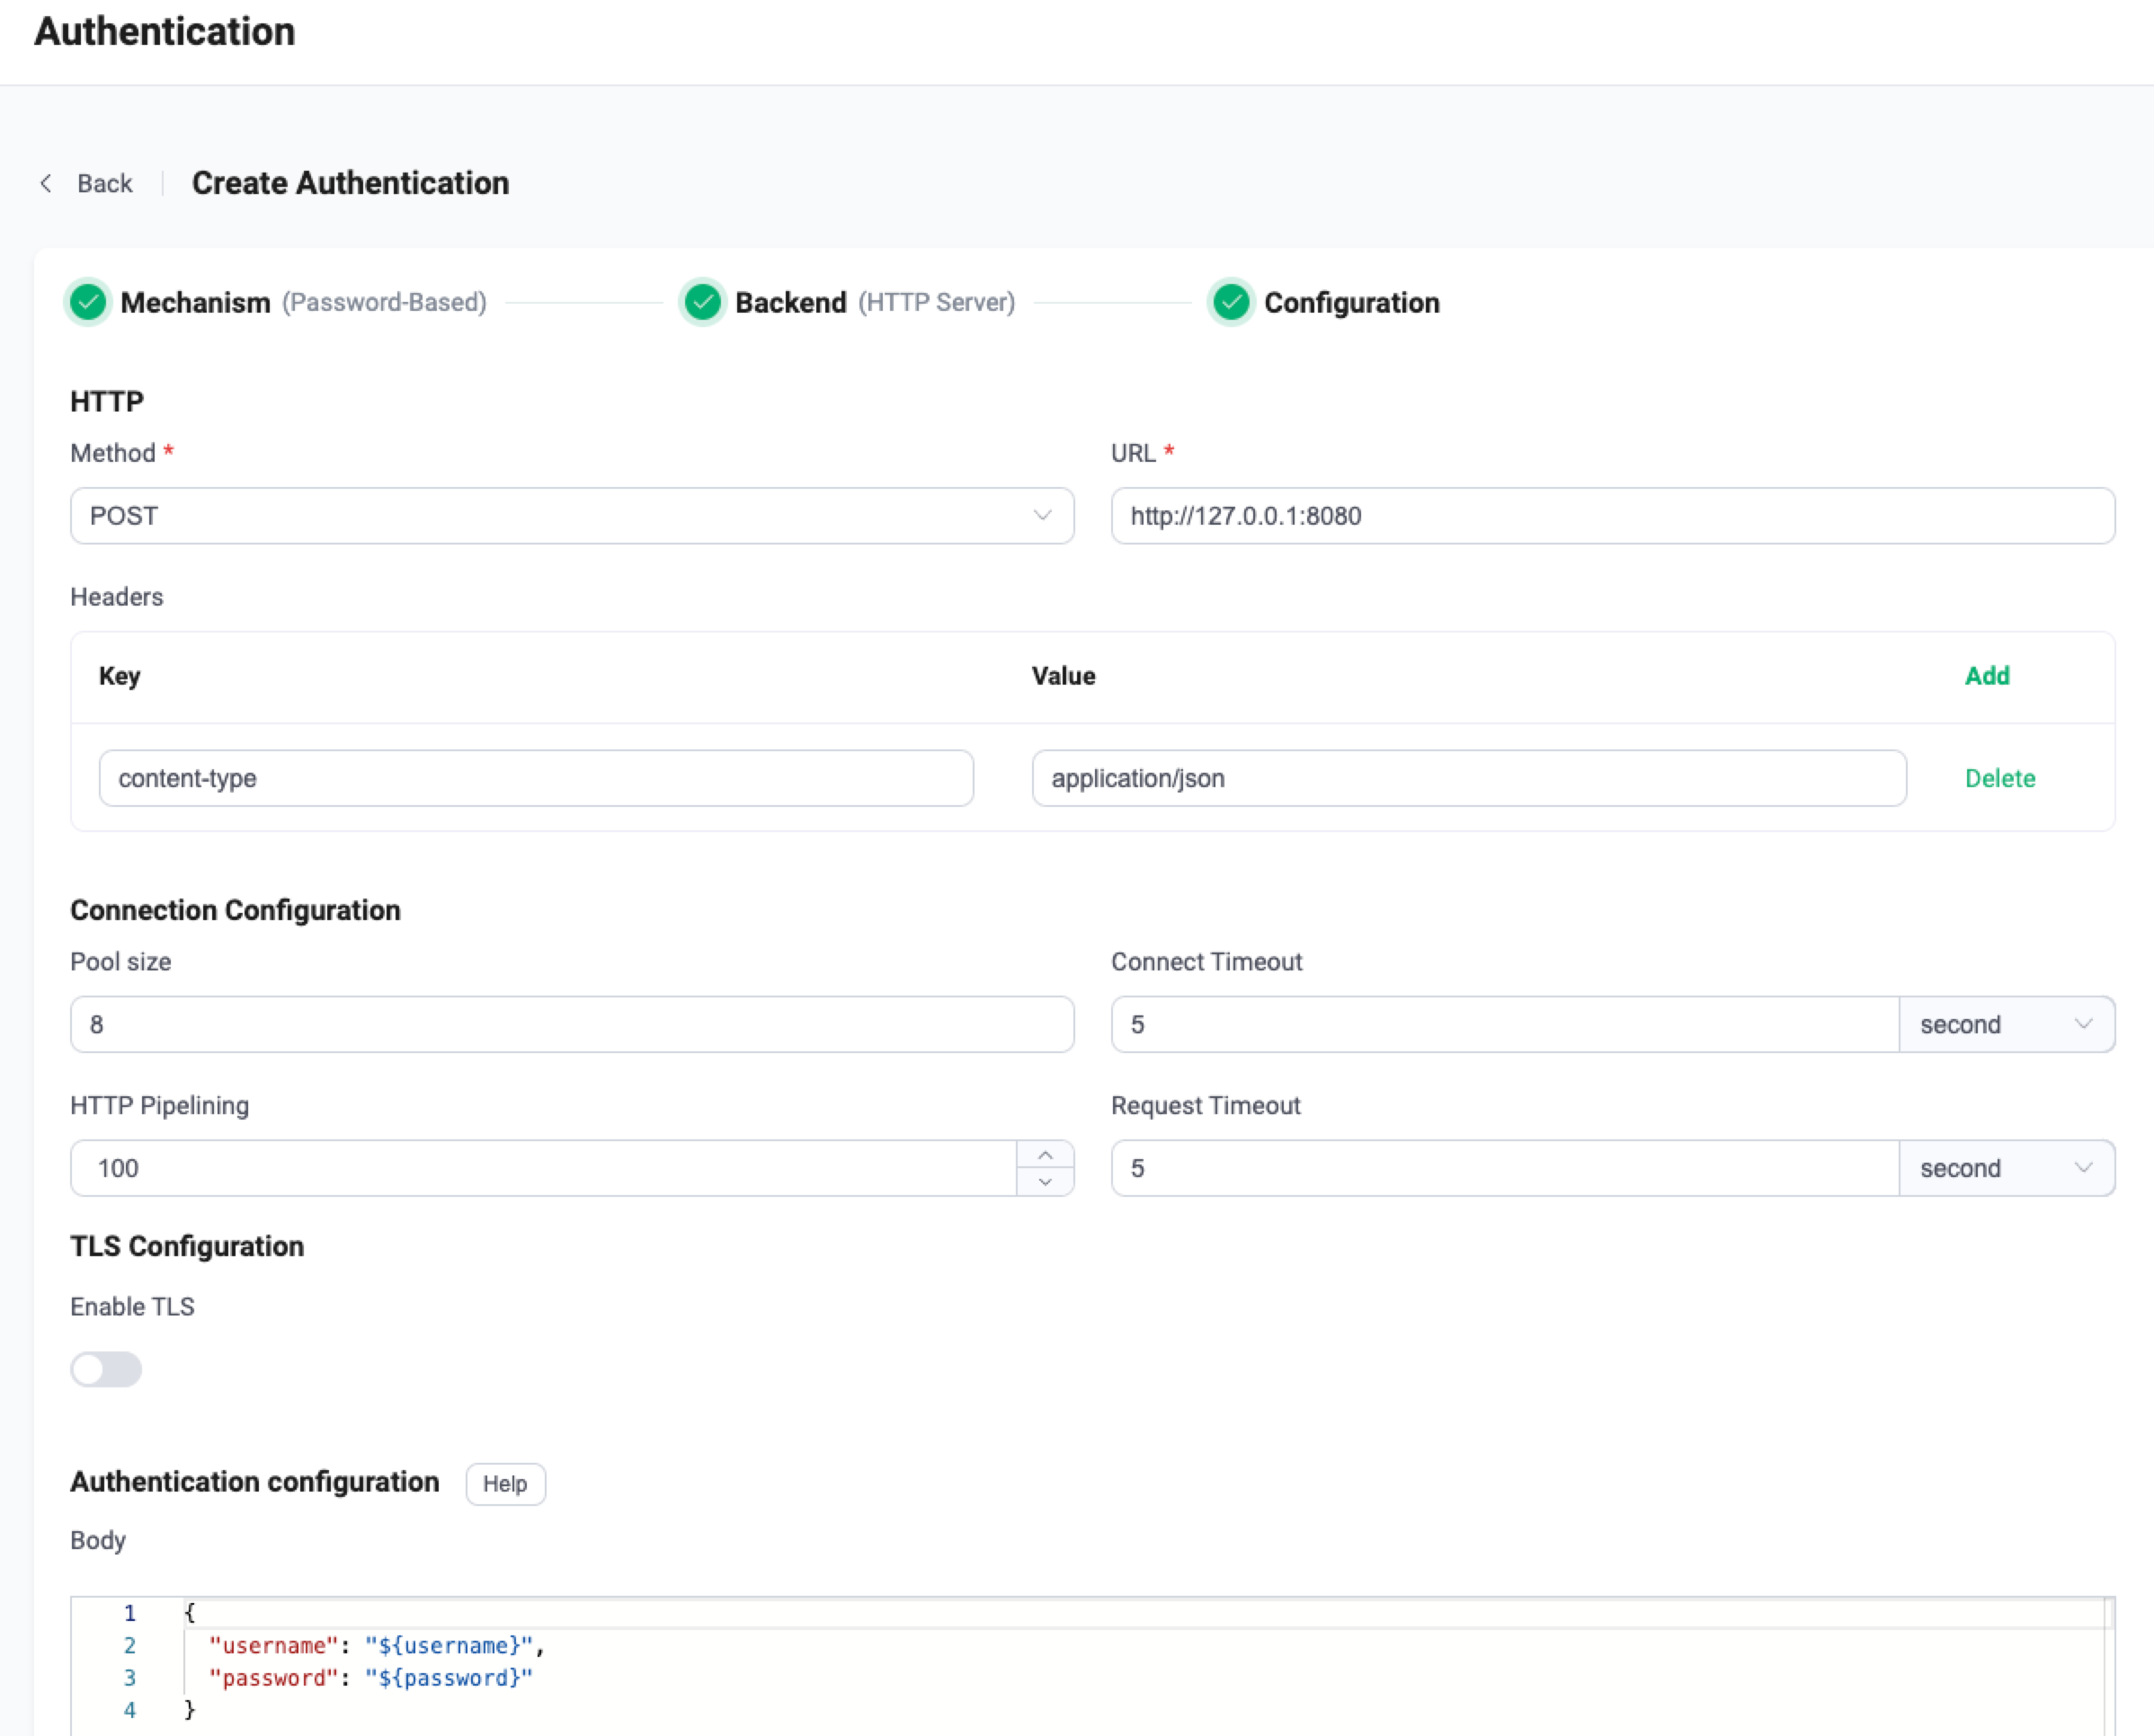This screenshot has height=1736, width=2154.
Task: Decrement HTTP Pipelining with the down arrow
Action: (1046, 1183)
